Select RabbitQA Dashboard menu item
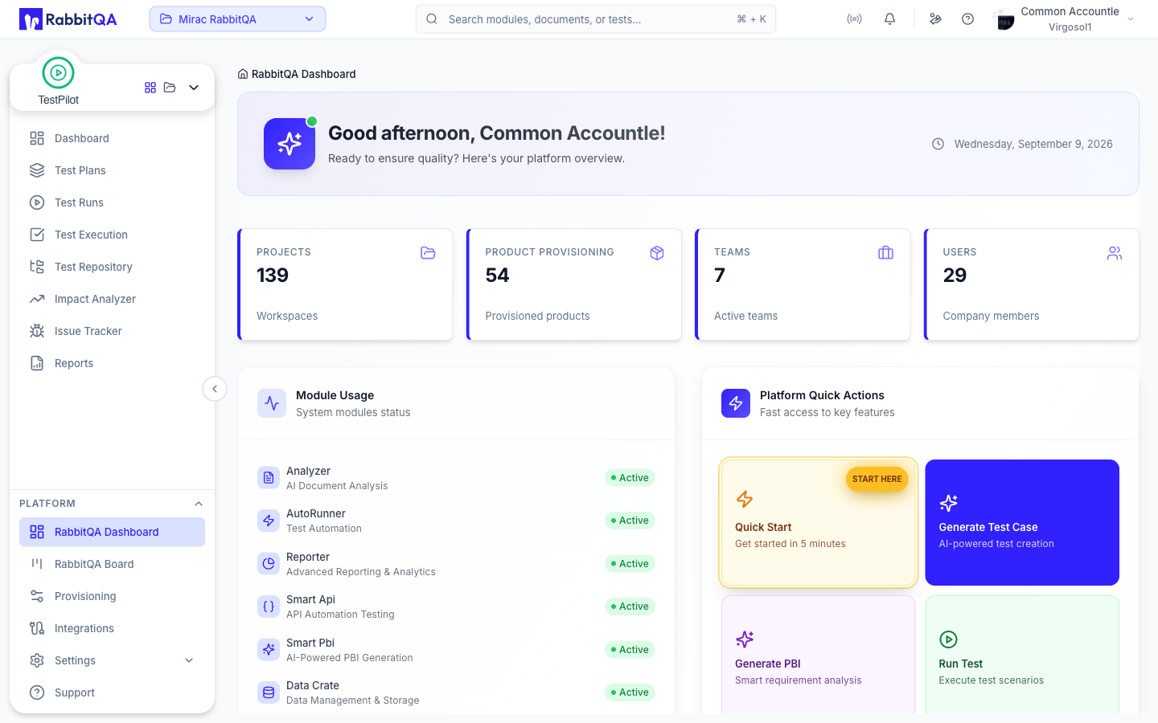This screenshot has height=723, width=1158. [x=112, y=532]
